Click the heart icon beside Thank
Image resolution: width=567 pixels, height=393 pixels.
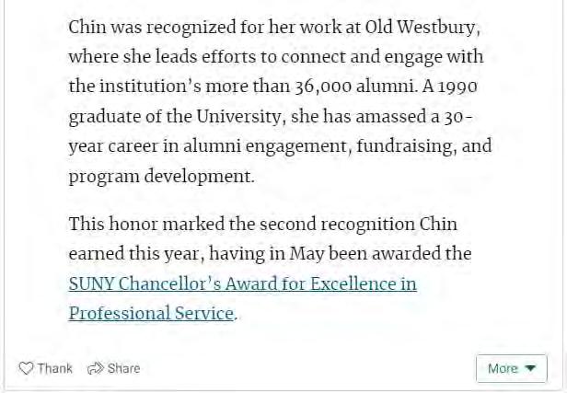pos(26,368)
